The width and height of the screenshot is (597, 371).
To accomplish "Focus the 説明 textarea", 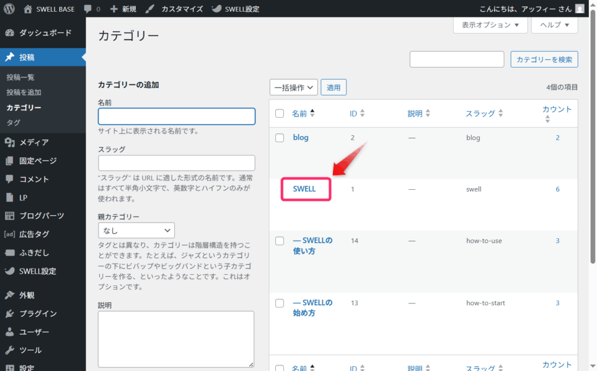I will click(176, 340).
